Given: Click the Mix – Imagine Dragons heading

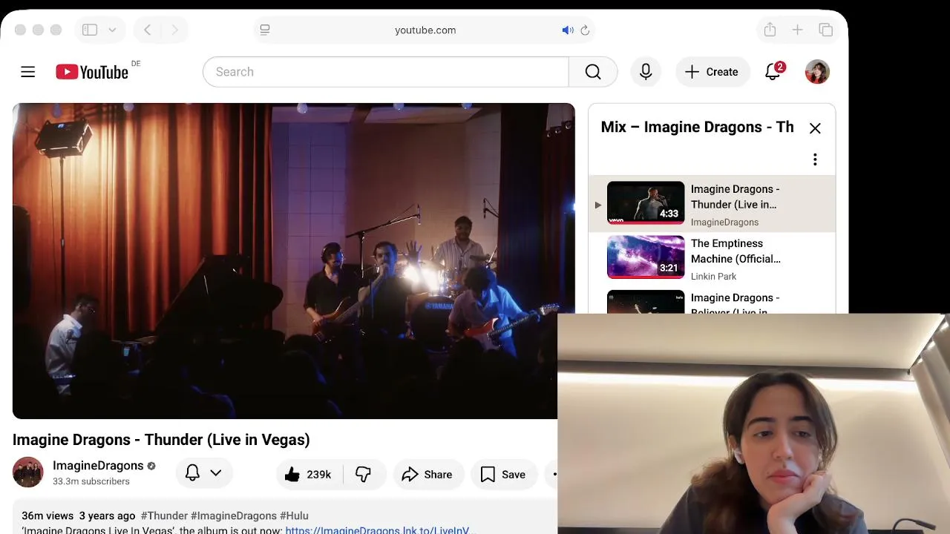Looking at the screenshot, I should [x=698, y=127].
